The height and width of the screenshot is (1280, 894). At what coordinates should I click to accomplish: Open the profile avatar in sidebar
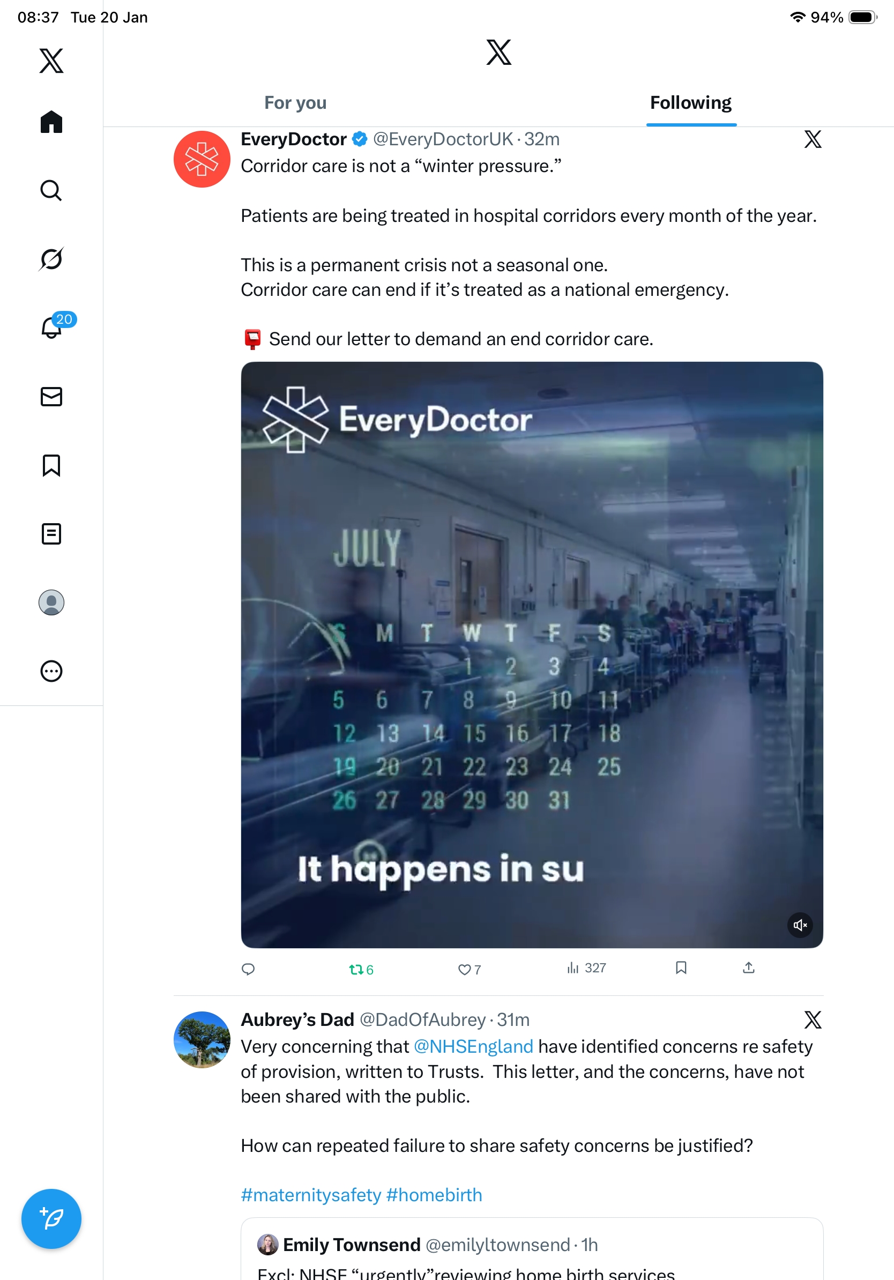51,602
